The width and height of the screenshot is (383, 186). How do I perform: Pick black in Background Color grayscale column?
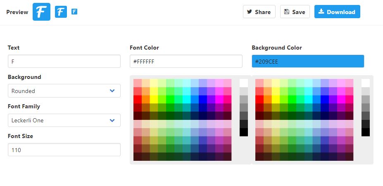[x=365, y=132]
